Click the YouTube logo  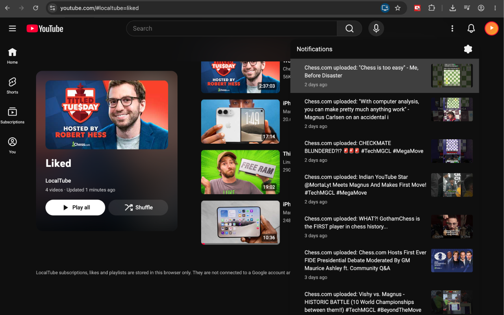45,28
